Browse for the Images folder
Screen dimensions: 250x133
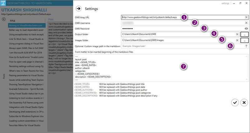245,40
